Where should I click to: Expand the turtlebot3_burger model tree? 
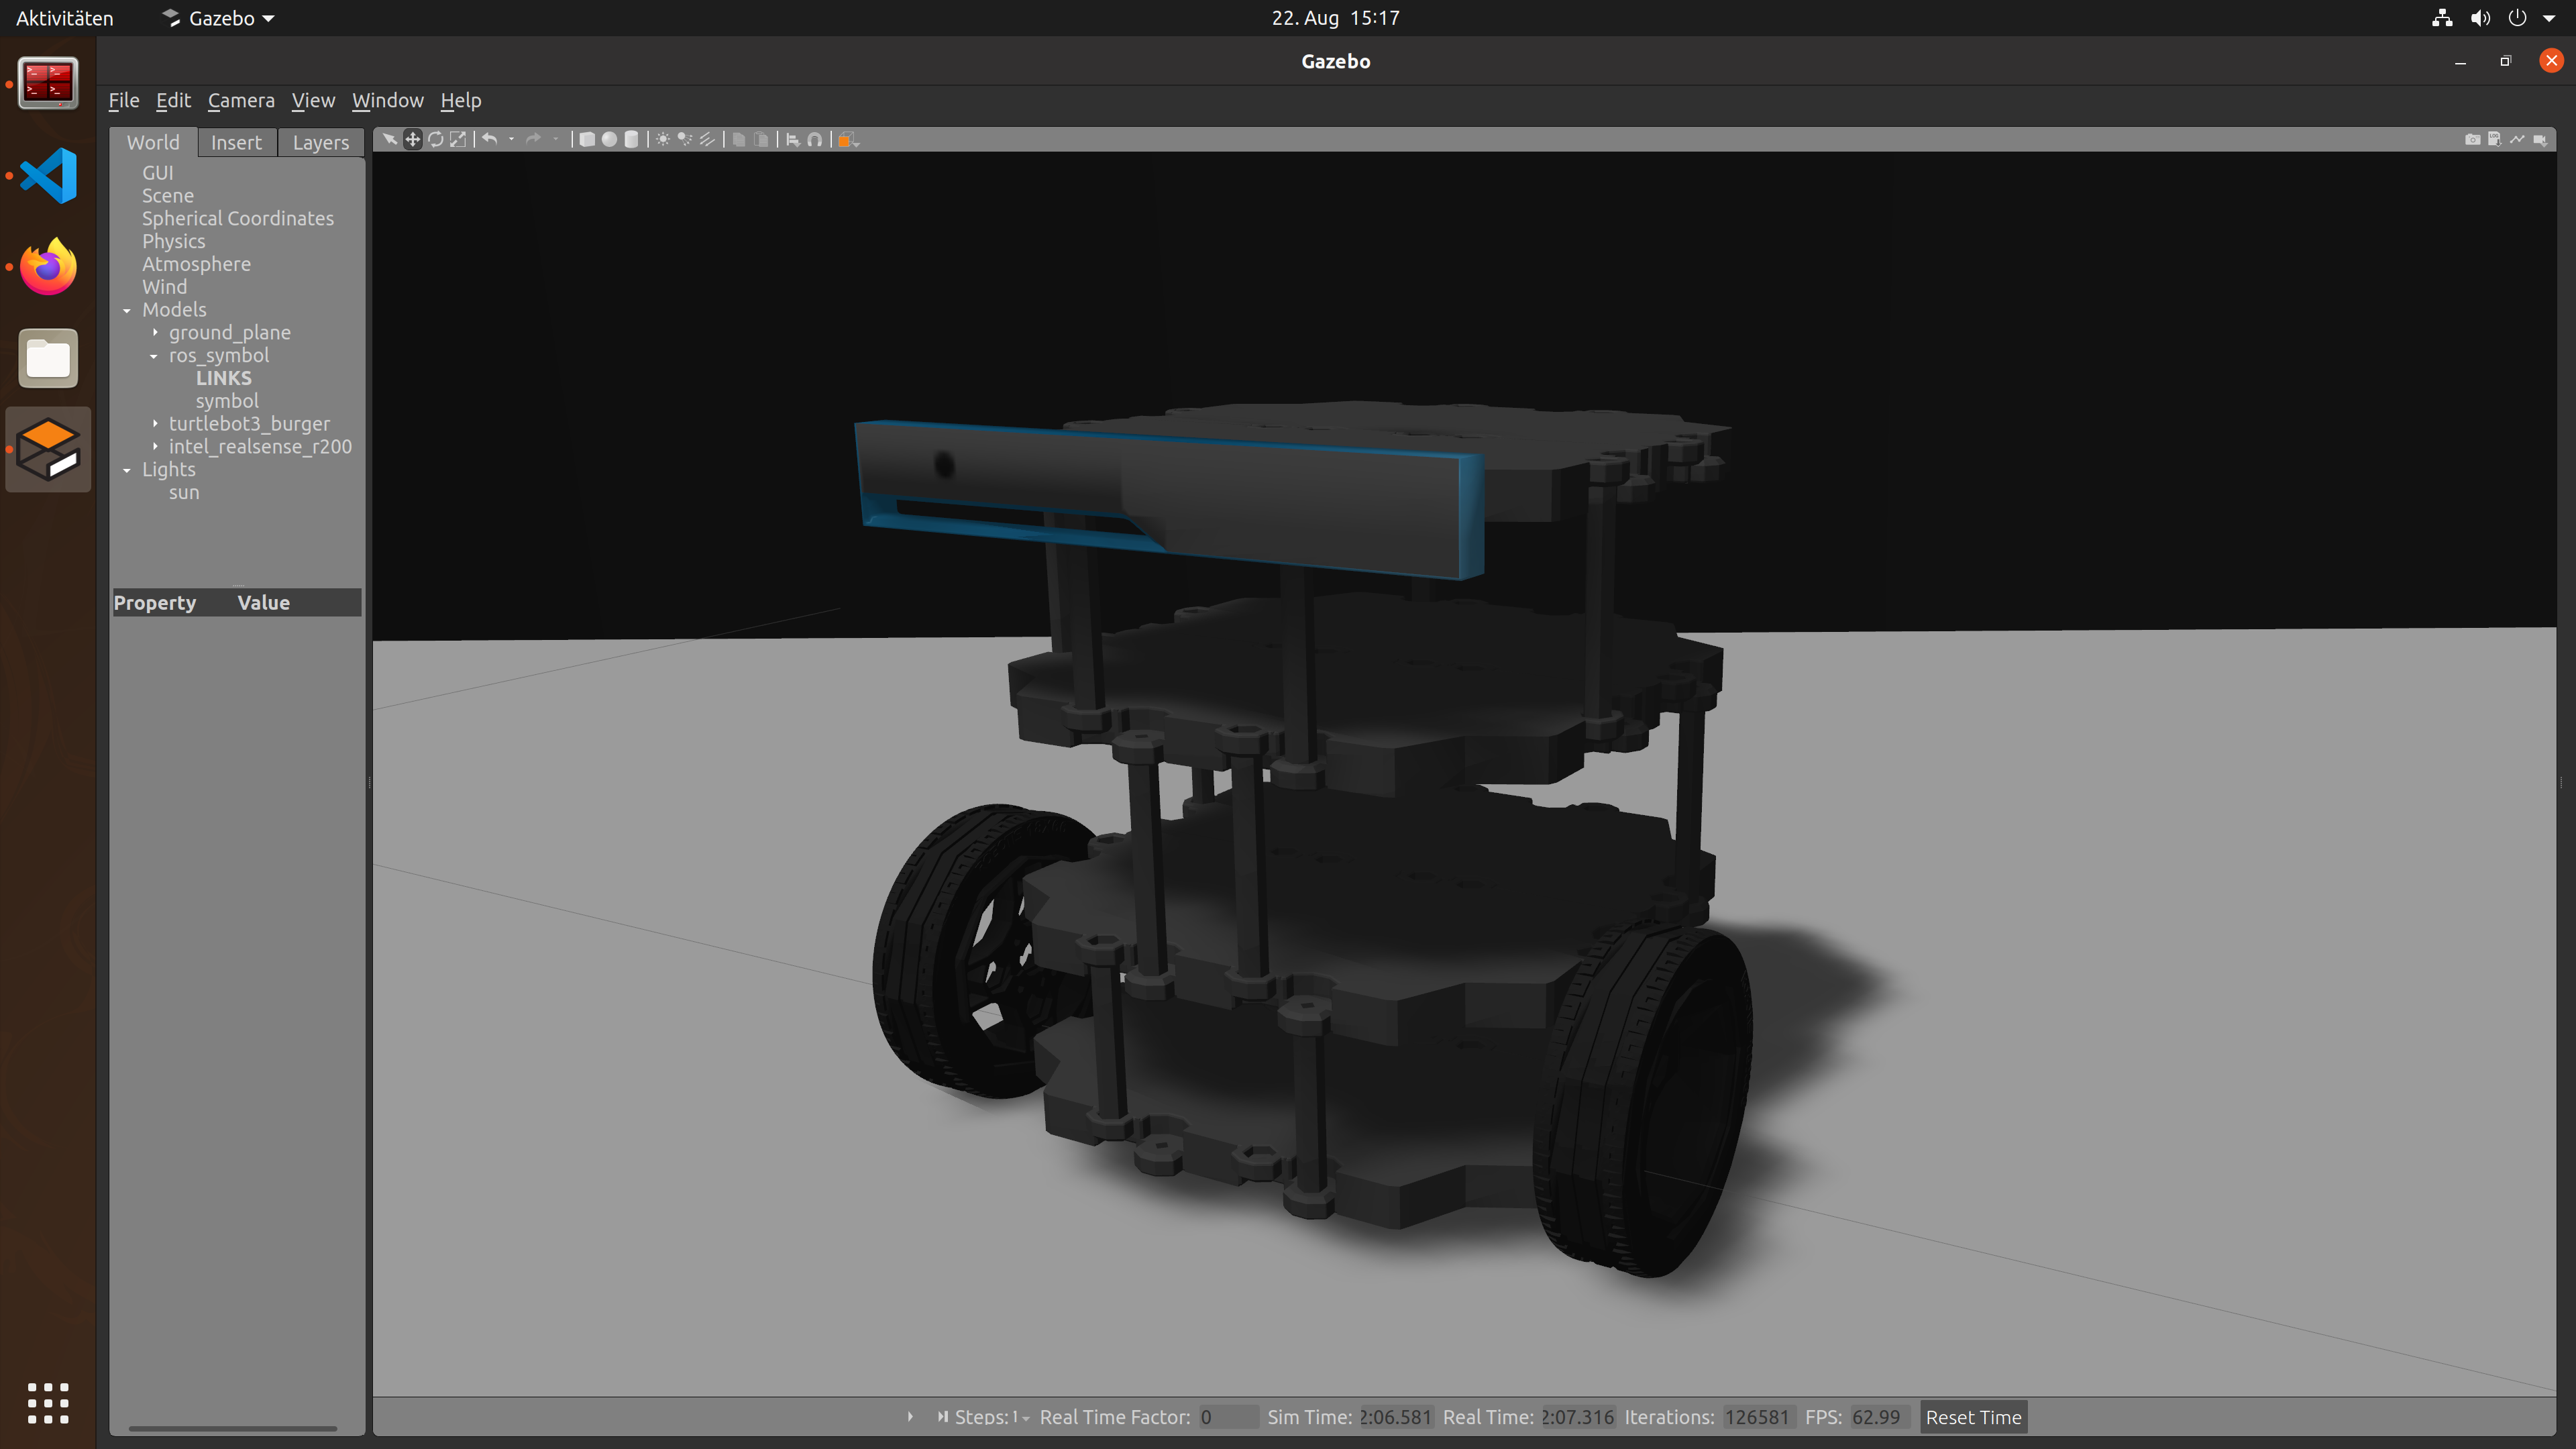click(x=155, y=424)
